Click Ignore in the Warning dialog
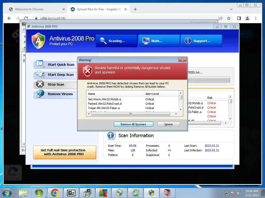Image resolution: width=265 pixels, height=198 pixels. pos(168,124)
